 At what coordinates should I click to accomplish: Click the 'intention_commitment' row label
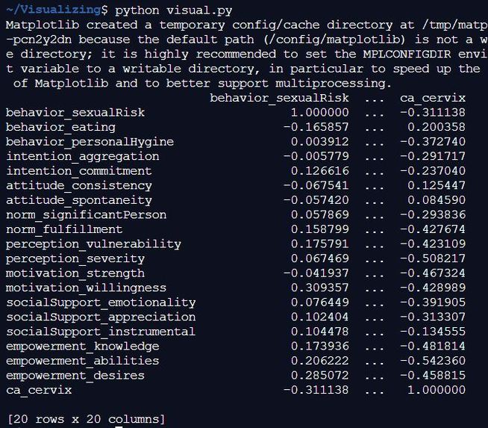click(79, 171)
